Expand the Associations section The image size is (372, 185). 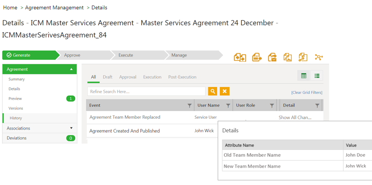(x=71, y=128)
